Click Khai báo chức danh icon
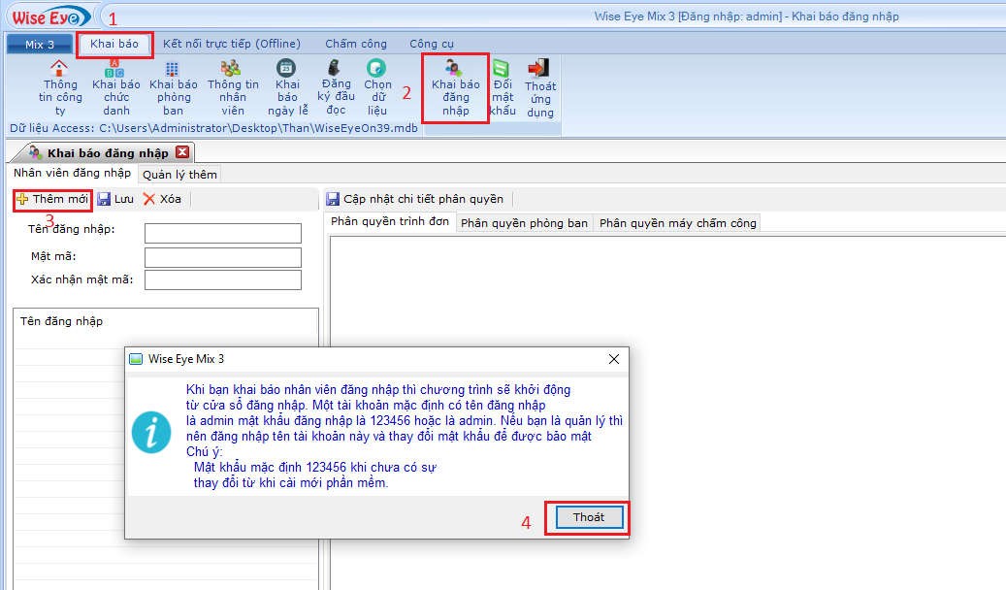Image resolution: width=1006 pixels, height=590 pixels. (x=116, y=69)
